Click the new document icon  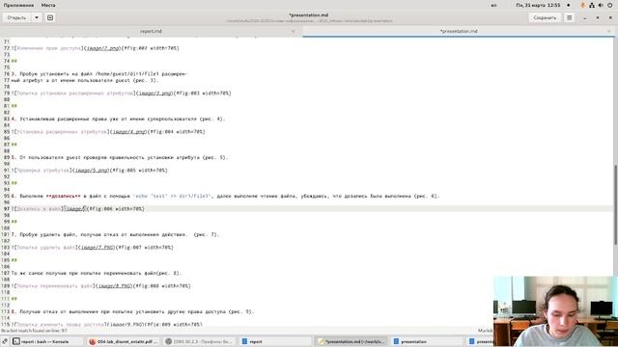click(50, 17)
